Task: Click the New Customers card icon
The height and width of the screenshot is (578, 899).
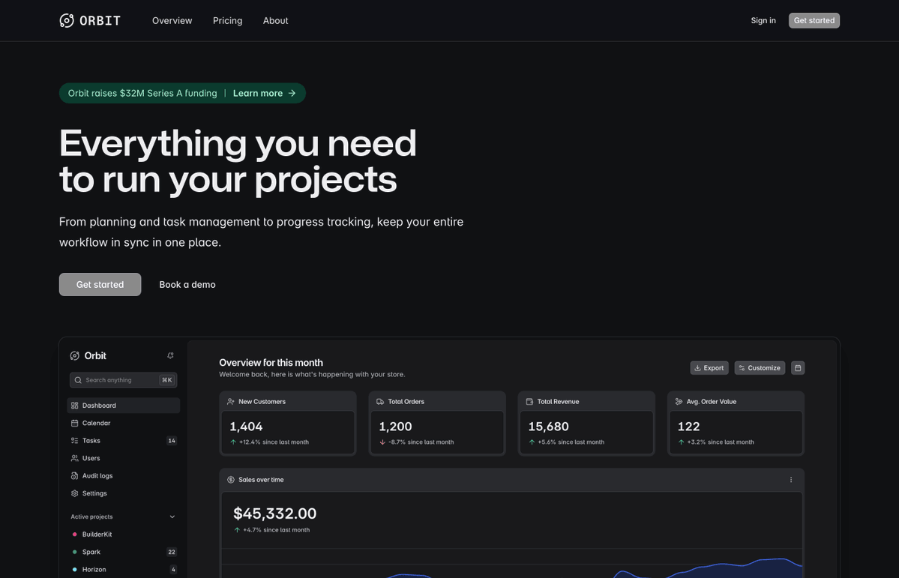Action: click(x=230, y=401)
